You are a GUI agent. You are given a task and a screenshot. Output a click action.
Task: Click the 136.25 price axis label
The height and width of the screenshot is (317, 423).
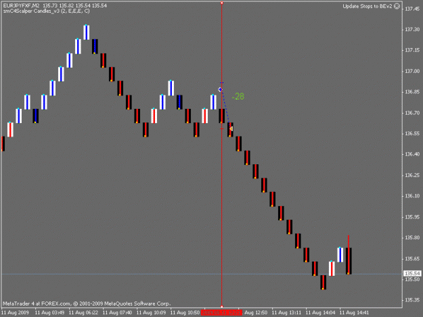[x=412, y=175]
